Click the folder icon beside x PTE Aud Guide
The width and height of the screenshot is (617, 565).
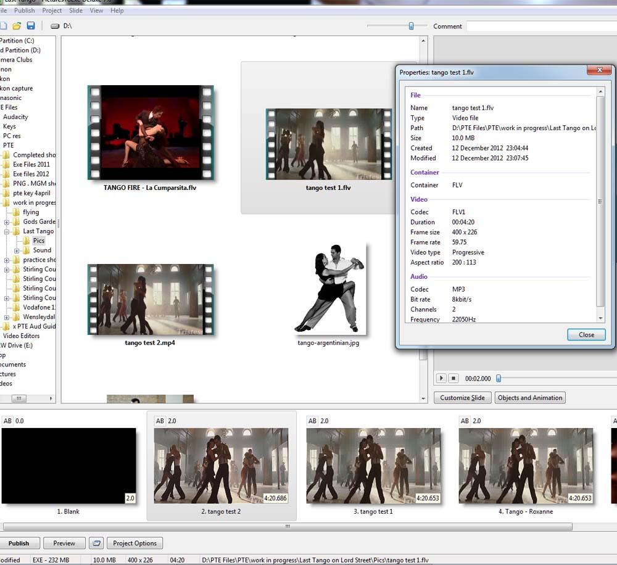coord(6,326)
